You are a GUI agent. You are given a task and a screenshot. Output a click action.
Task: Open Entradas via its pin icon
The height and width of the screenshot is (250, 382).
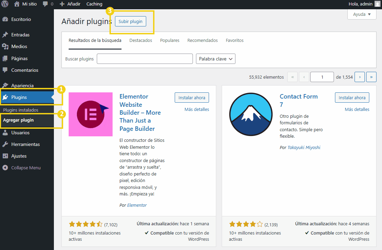5,35
